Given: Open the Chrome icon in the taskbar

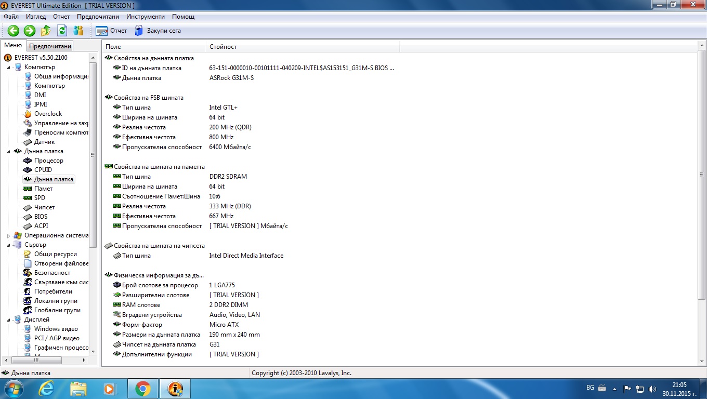Looking at the screenshot, I should [142, 388].
